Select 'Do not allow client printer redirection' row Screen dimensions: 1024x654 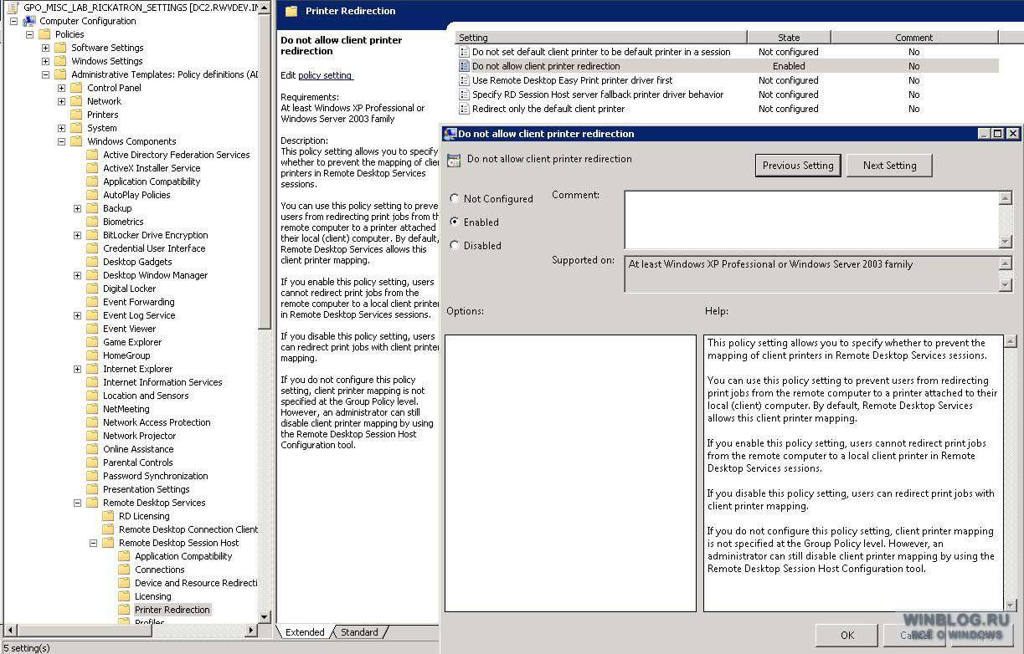pos(727,66)
